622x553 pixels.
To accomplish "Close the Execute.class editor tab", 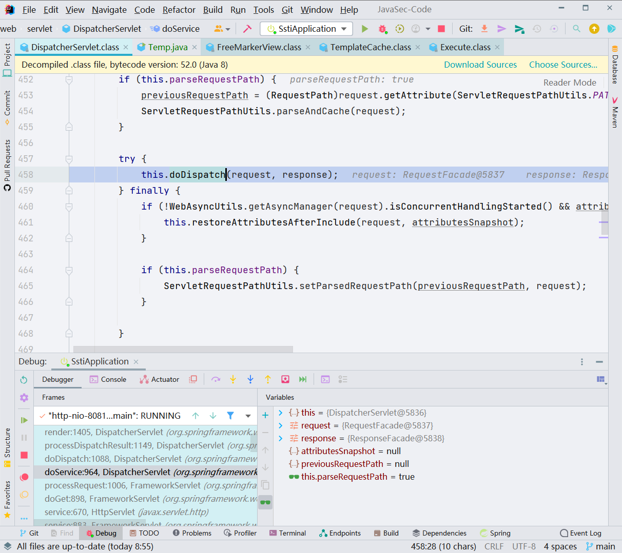I will 497,47.
